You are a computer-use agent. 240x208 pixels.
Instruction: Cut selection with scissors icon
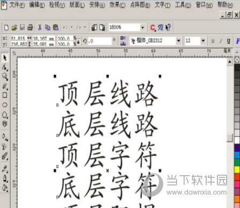(40, 27)
